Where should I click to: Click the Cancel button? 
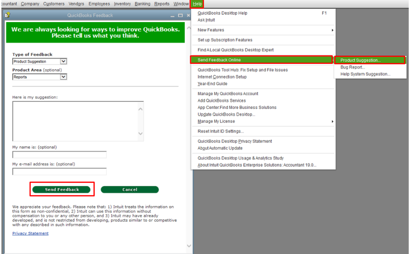(x=129, y=190)
